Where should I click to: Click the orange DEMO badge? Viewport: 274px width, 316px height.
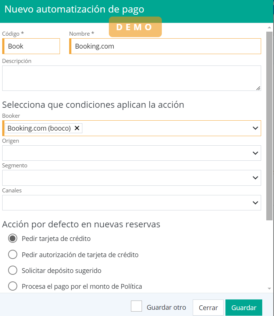click(135, 27)
